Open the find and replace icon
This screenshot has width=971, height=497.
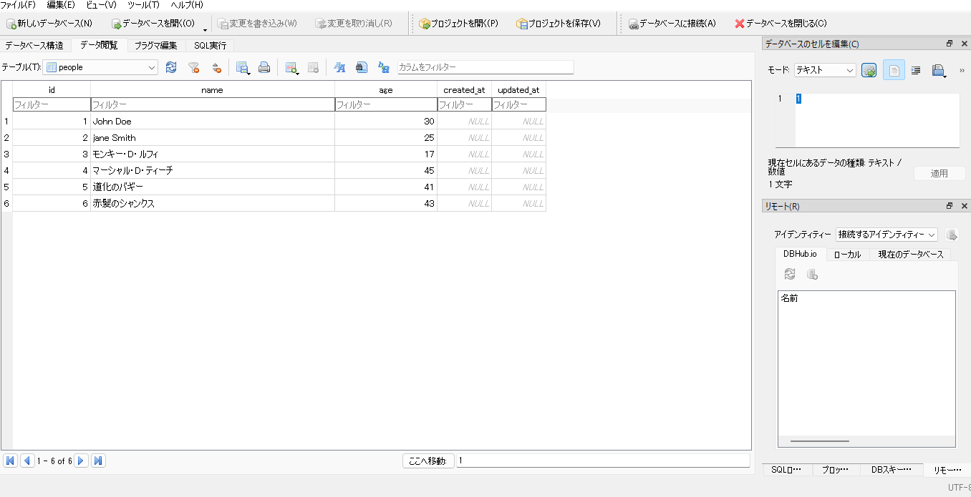coord(384,67)
